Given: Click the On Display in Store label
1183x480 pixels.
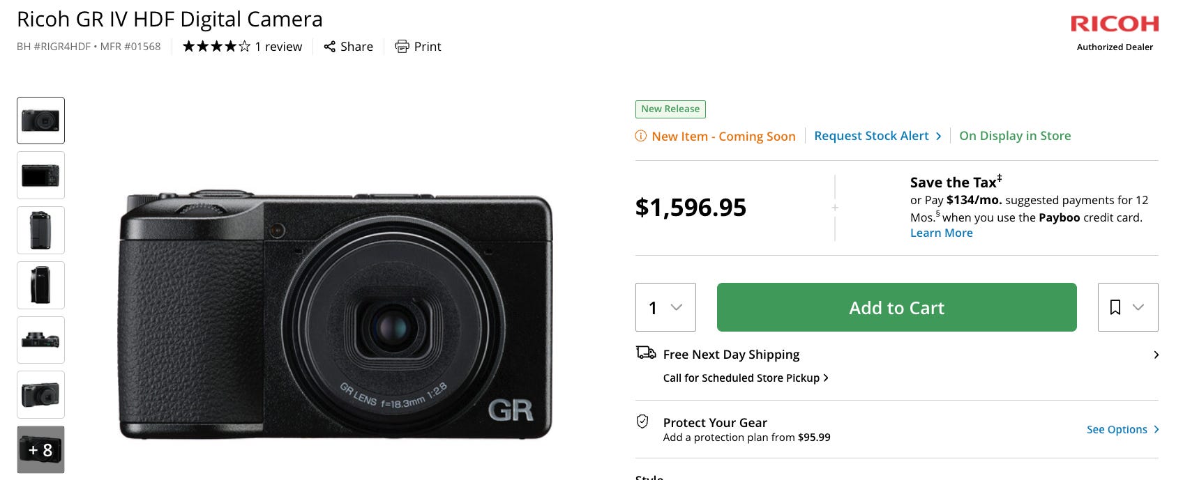Looking at the screenshot, I should tap(1015, 136).
